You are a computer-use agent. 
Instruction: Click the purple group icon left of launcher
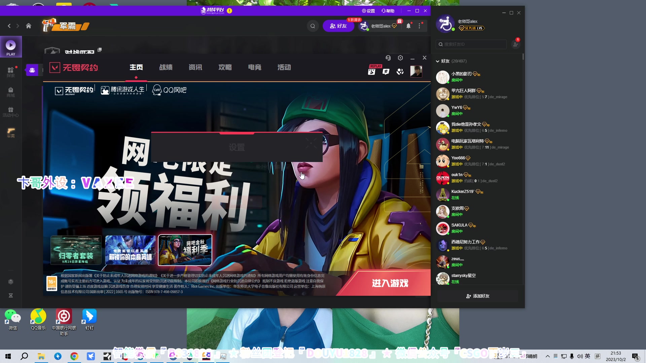click(x=32, y=70)
